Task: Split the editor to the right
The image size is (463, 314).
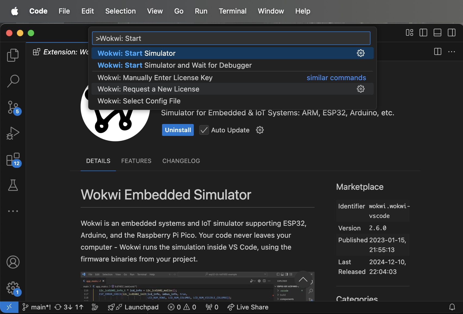Action: coord(438,52)
